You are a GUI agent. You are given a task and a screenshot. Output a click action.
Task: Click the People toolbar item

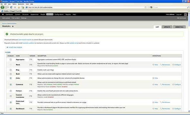click(x=43, y=15)
